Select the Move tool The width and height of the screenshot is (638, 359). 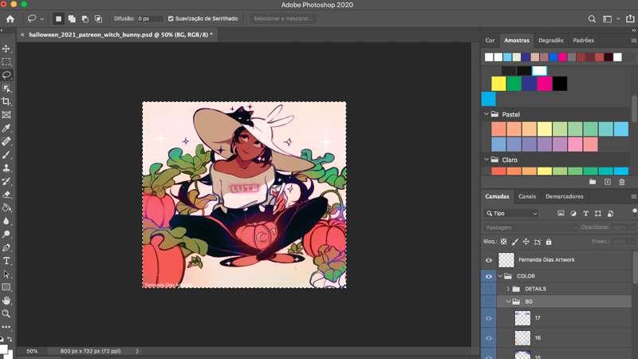(x=6, y=49)
